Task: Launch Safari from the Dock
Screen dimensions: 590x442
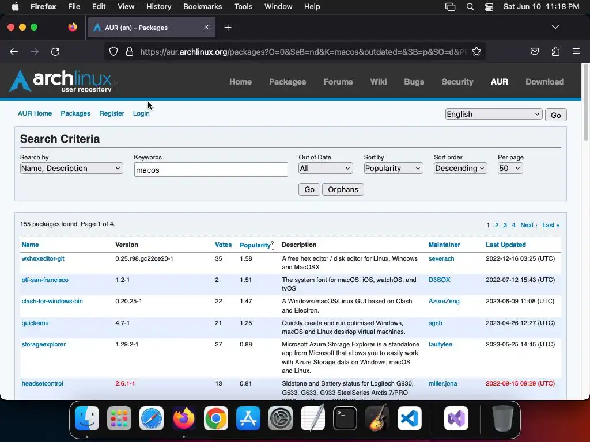Action: pos(152,418)
